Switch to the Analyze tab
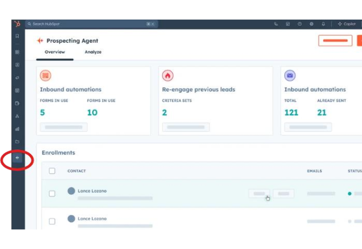This screenshot has height=249, width=362. click(93, 52)
